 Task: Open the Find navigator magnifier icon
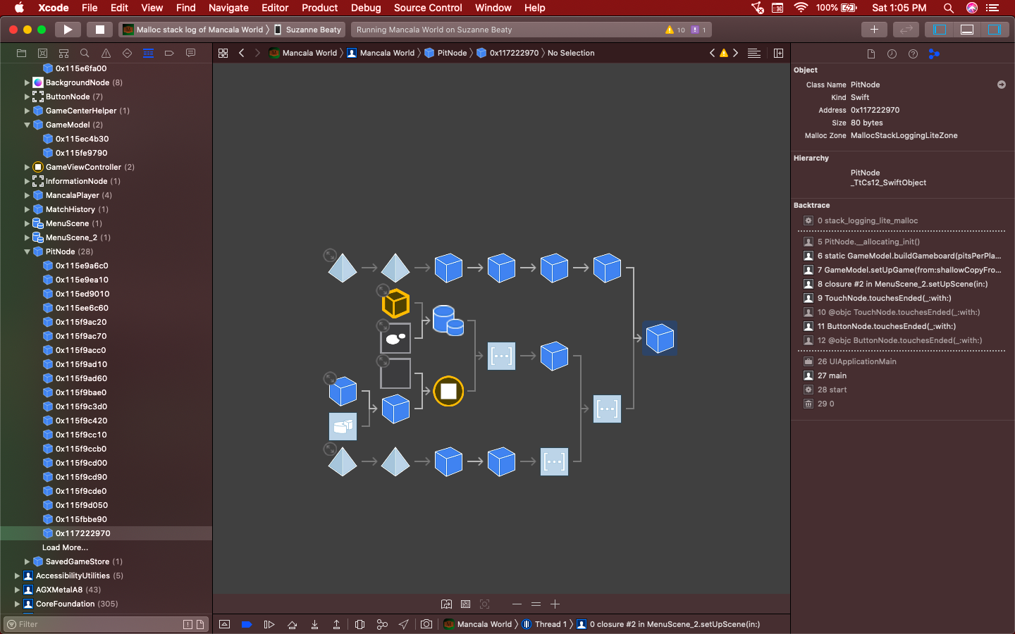tap(85, 53)
